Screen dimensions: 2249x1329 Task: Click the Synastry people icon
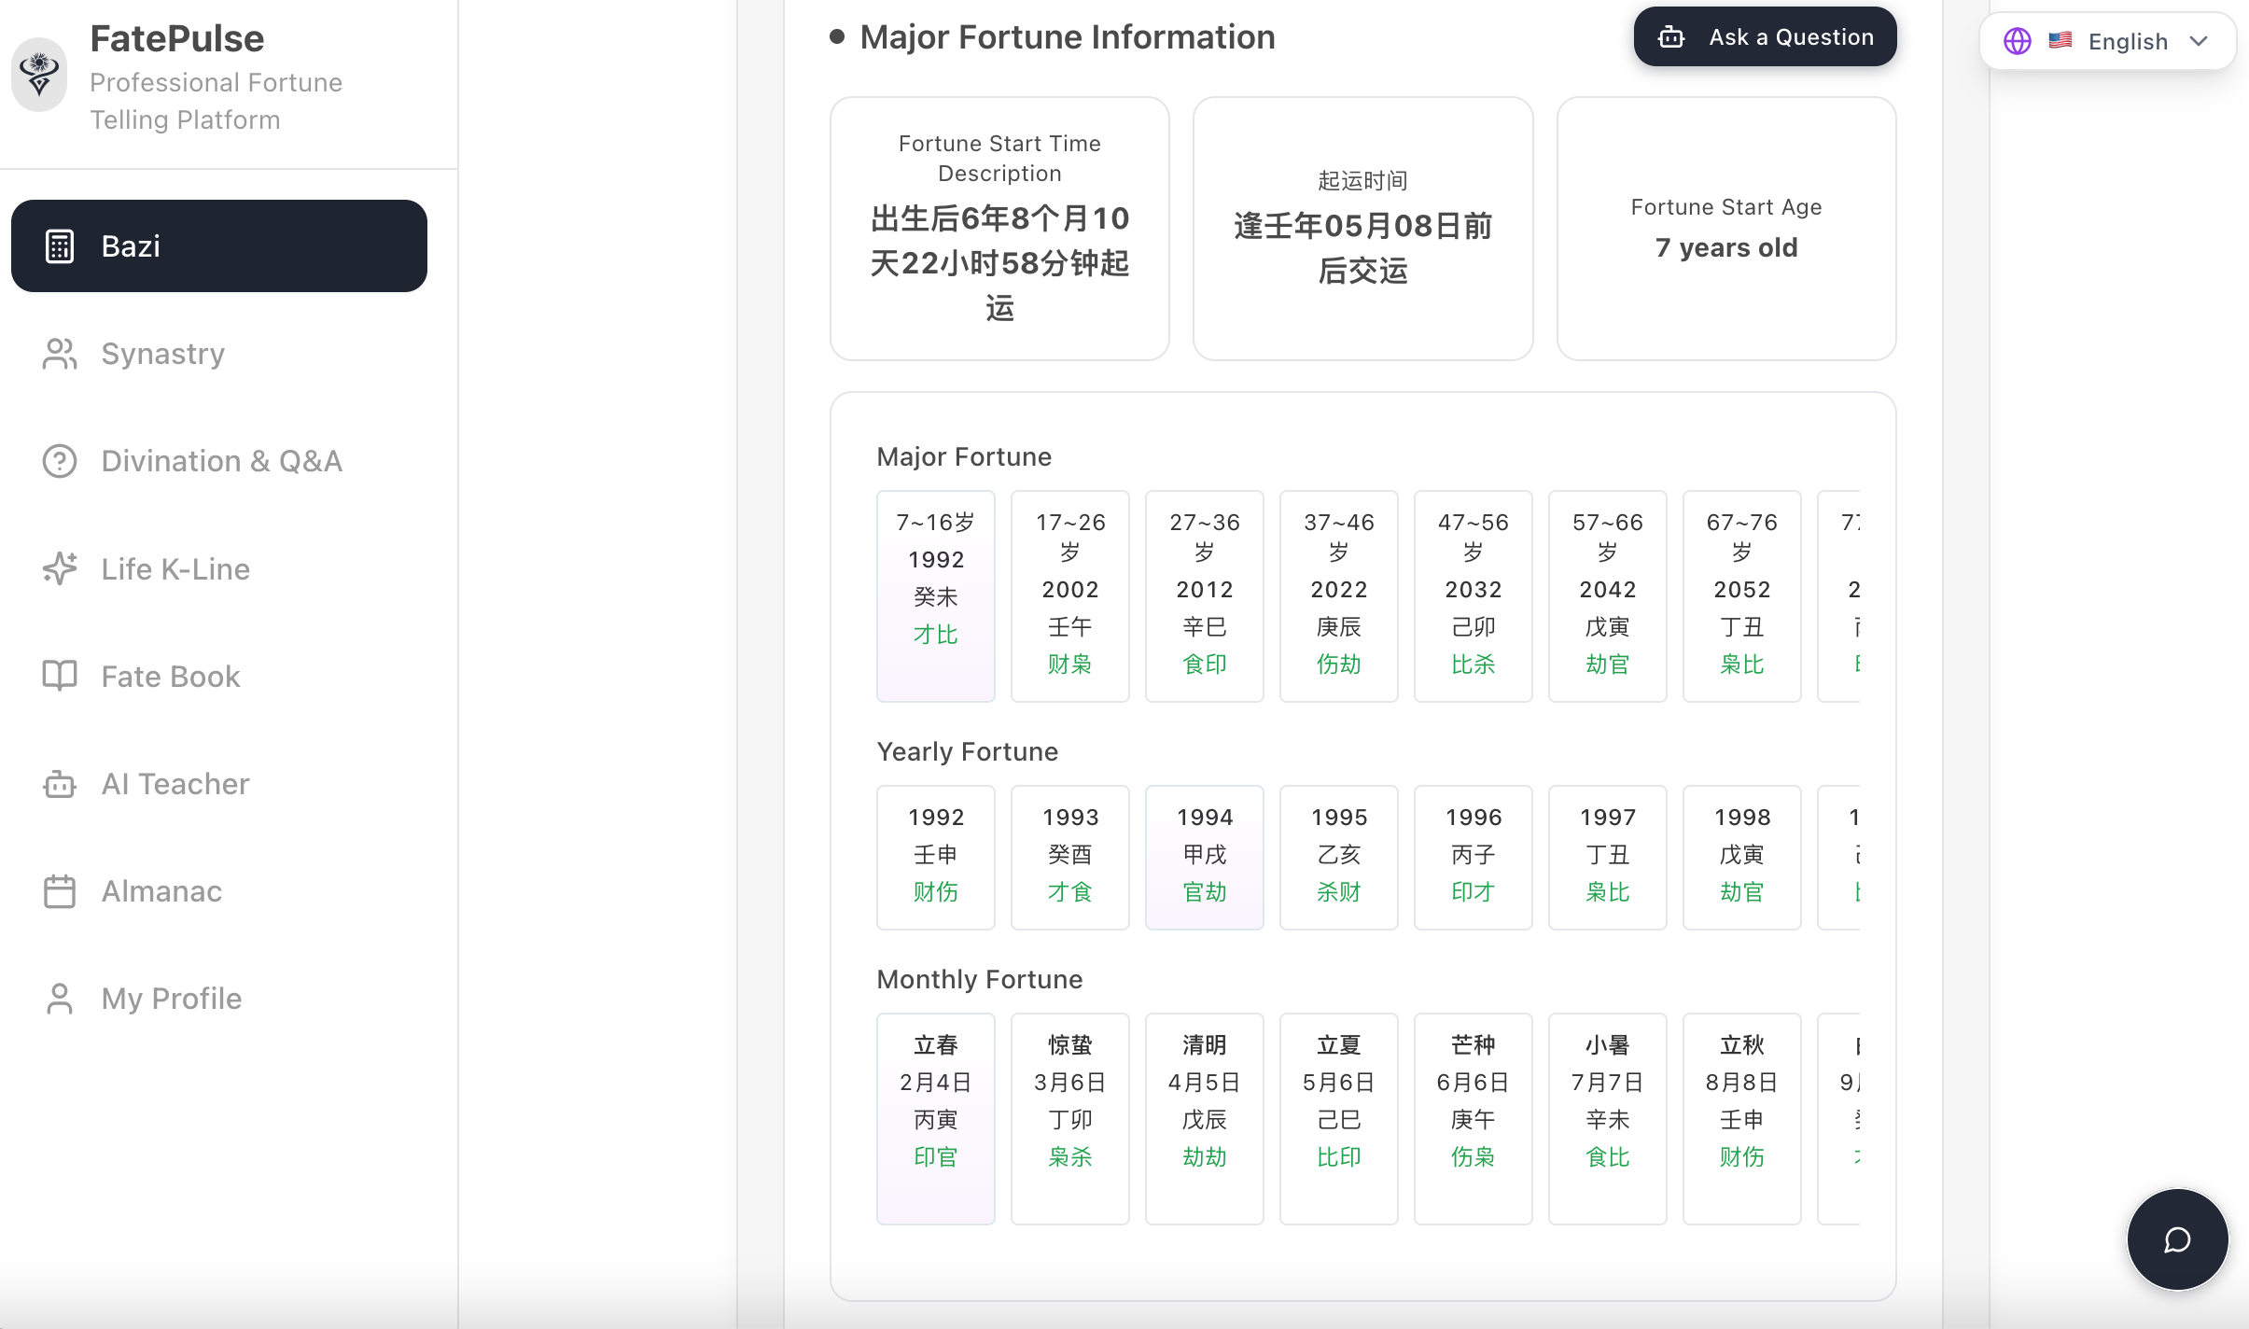click(x=60, y=354)
